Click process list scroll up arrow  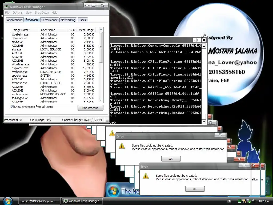coord(101,30)
